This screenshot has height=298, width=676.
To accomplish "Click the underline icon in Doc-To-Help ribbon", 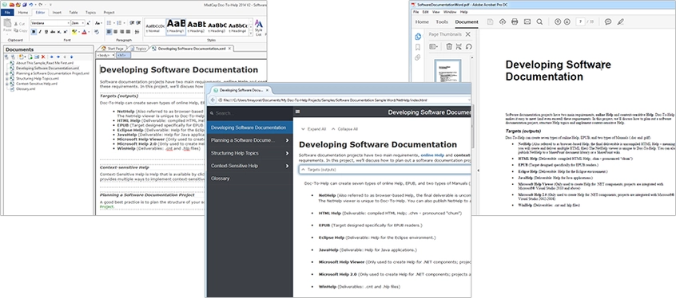I will [46, 32].
